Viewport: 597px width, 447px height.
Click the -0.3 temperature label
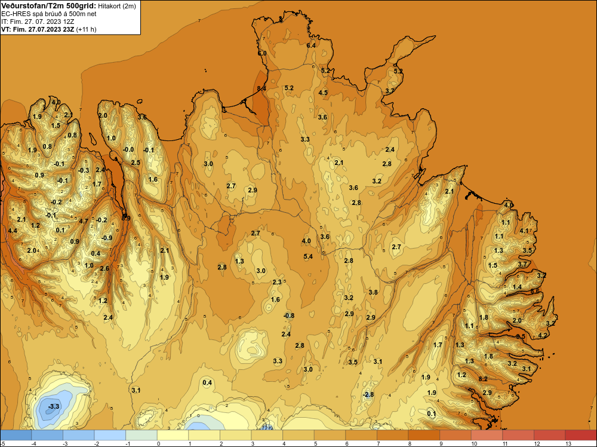click(84, 170)
